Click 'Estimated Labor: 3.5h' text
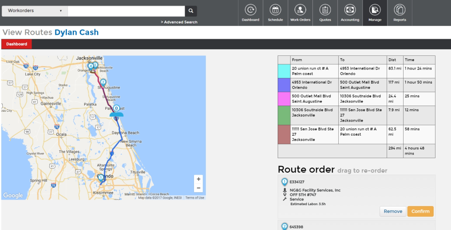The image size is (451, 230). tap(308, 204)
